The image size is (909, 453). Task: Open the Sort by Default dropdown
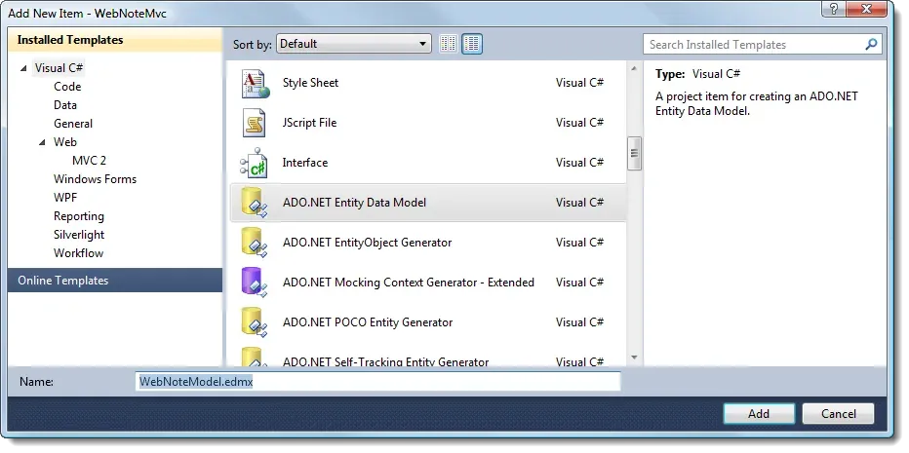[x=354, y=44]
